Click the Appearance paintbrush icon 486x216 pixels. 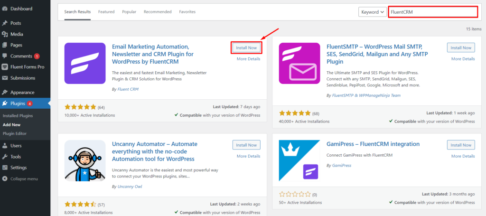click(5, 93)
